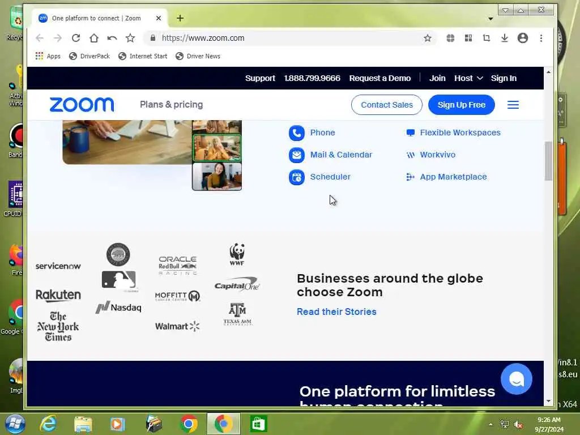Launch Internet Explorer from the taskbar

pyautogui.click(x=49, y=424)
